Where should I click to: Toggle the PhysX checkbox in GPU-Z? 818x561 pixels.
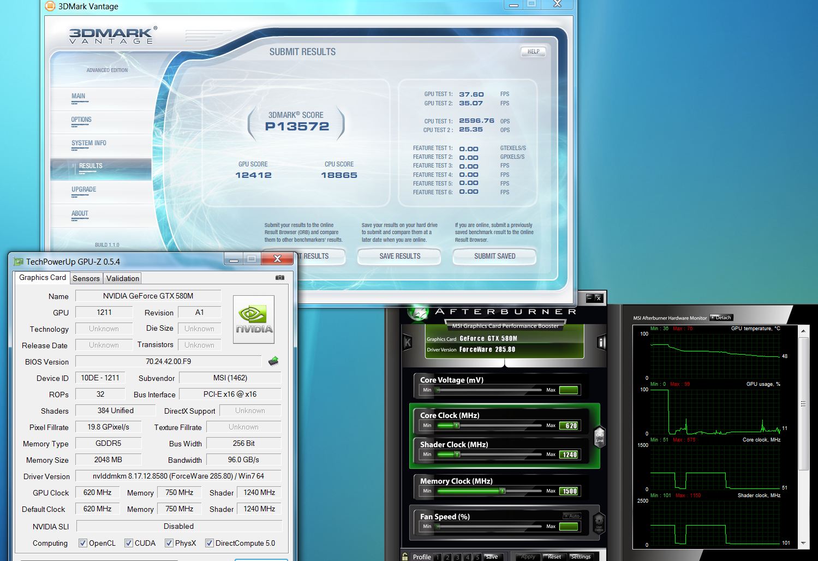click(x=169, y=543)
